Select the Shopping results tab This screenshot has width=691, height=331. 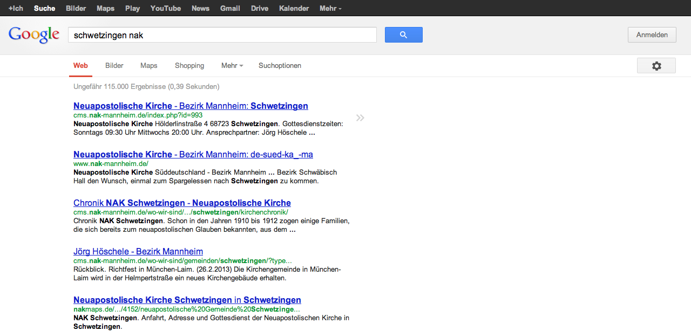point(189,66)
